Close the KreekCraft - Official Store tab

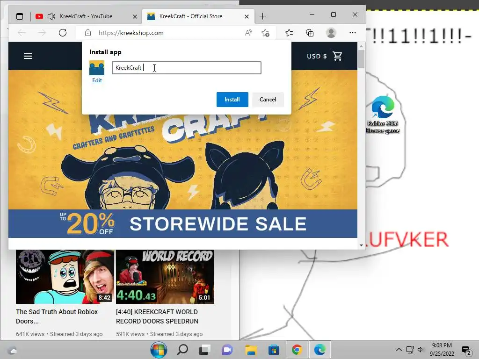tap(247, 16)
